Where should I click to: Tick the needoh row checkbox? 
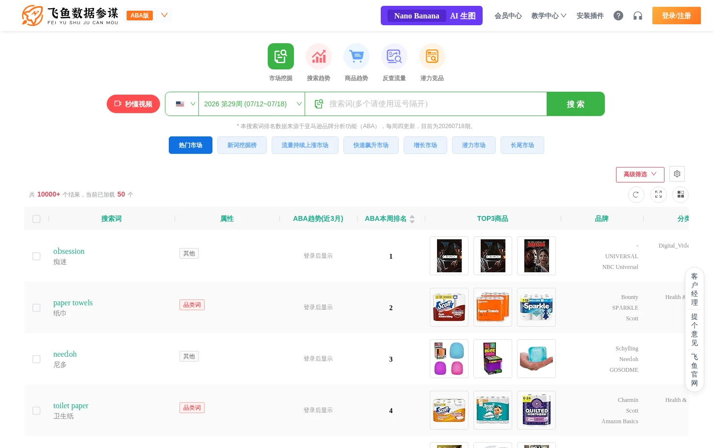coord(36,359)
